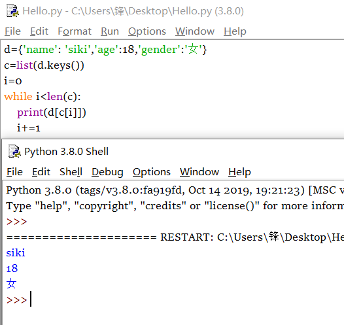The image size is (344, 325).
Task: Open Help menu in Python Shell window
Action: [x=239, y=172]
